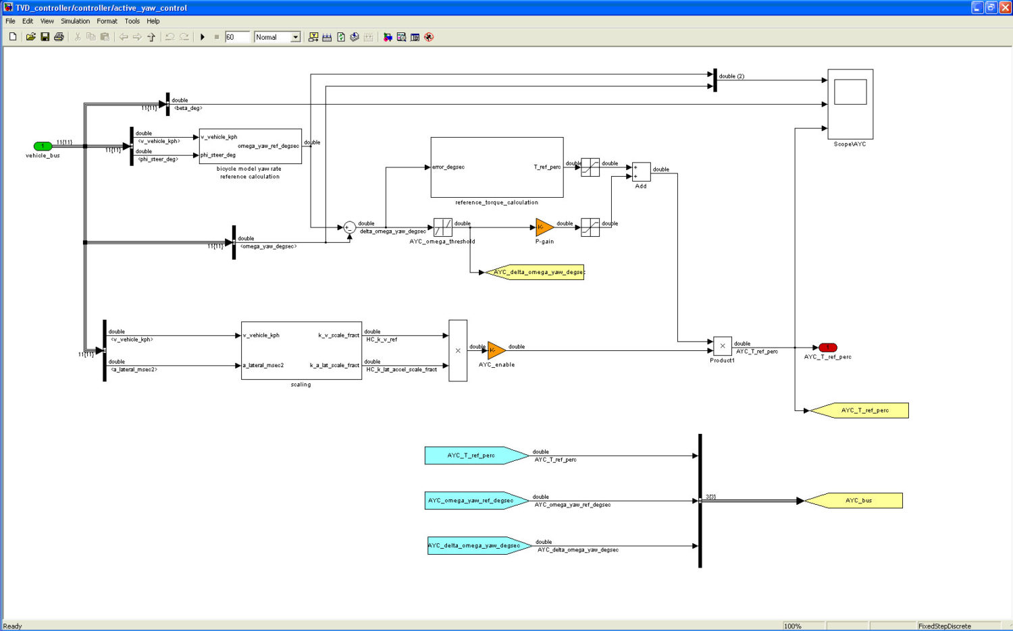
Task: Open an existing model file
Action: pyautogui.click(x=31, y=37)
